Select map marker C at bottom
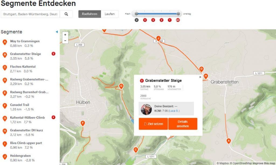276x165 pixels. coord(136,150)
